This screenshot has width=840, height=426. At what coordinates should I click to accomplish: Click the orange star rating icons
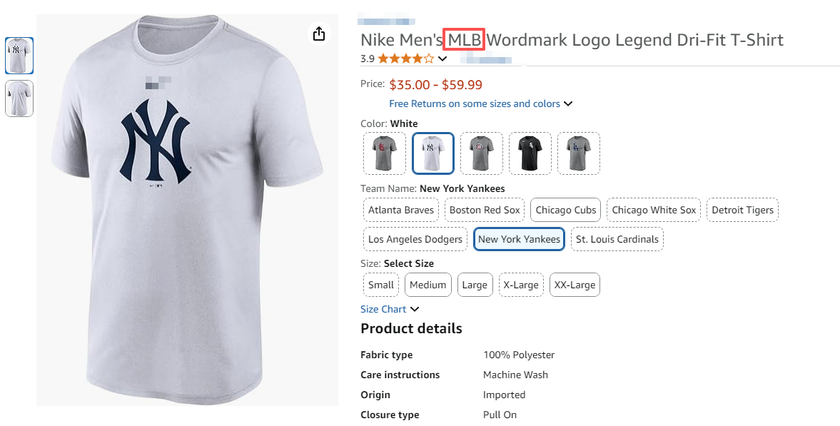405,59
